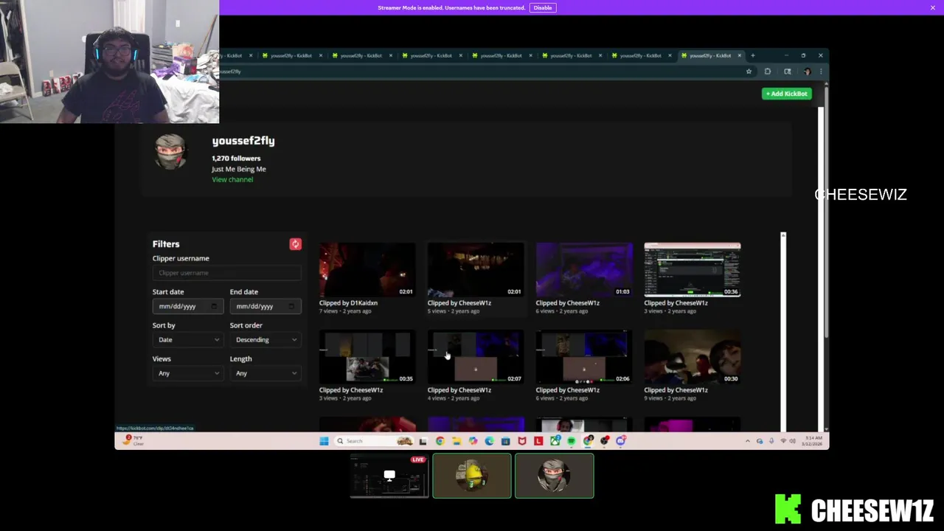Select the LIVE screen share thumbnail
Screen dimensions: 944x531
[389, 476]
